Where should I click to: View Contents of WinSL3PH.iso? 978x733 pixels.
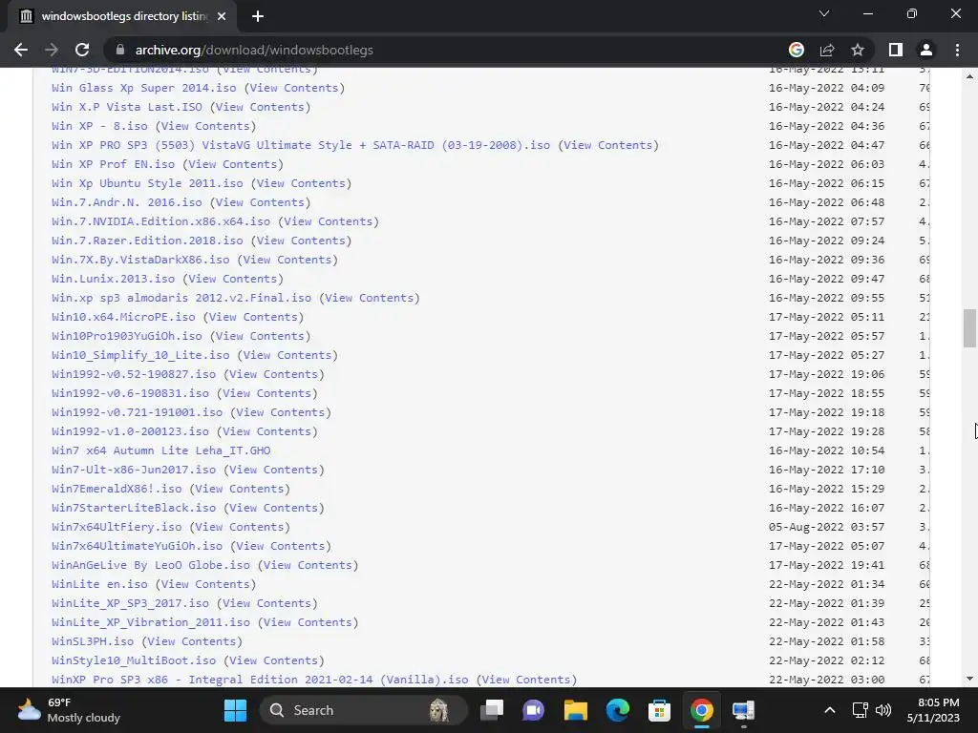tap(191, 641)
